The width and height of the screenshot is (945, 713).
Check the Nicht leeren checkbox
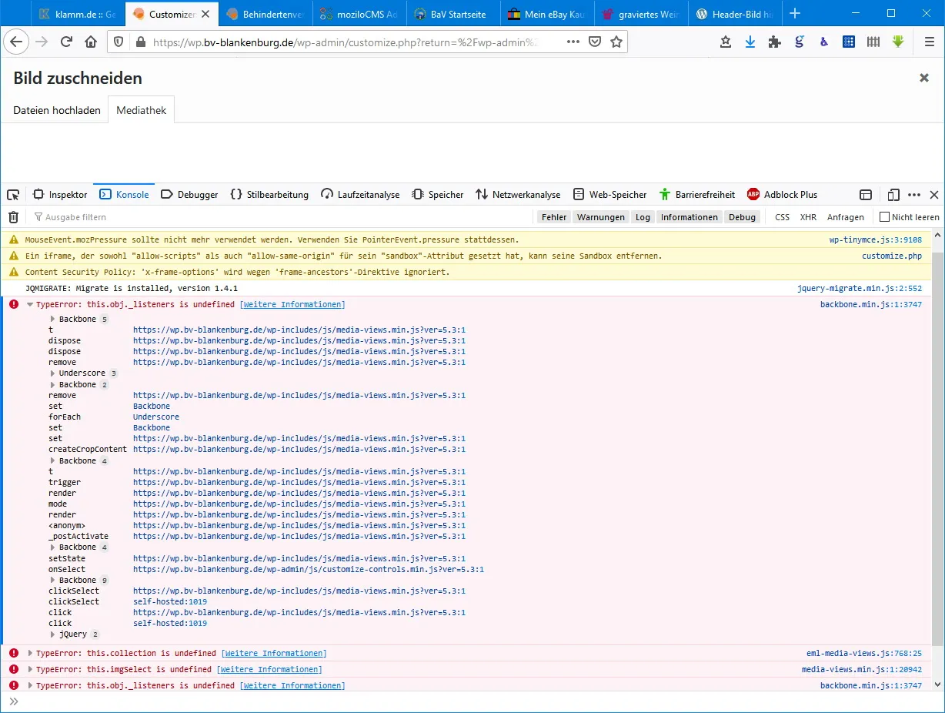click(x=885, y=217)
